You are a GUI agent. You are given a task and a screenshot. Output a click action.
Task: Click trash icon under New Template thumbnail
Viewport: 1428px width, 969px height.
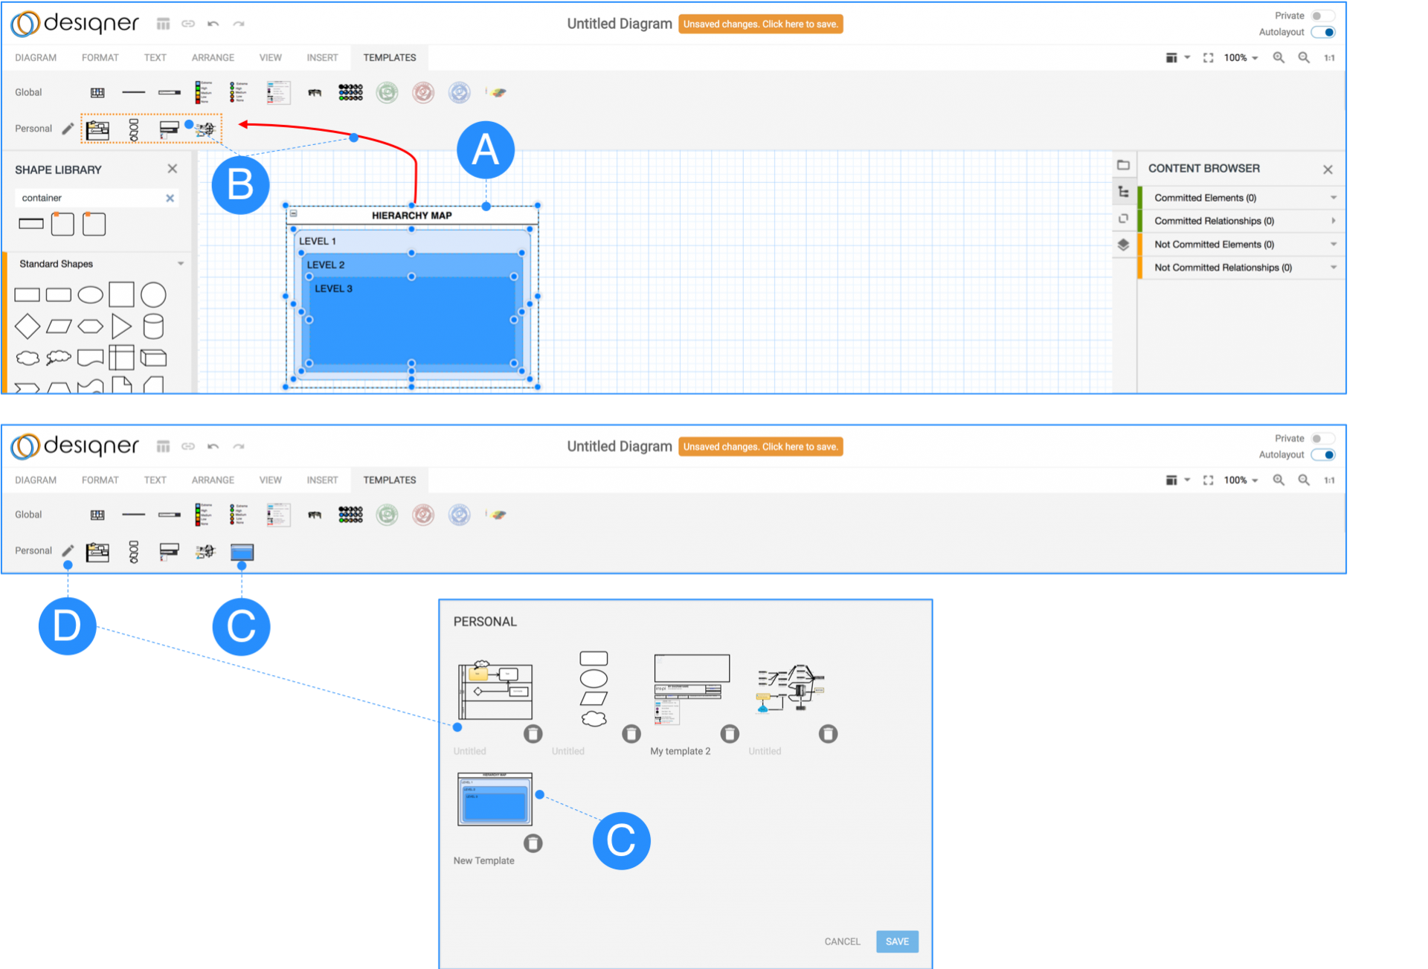tap(533, 843)
